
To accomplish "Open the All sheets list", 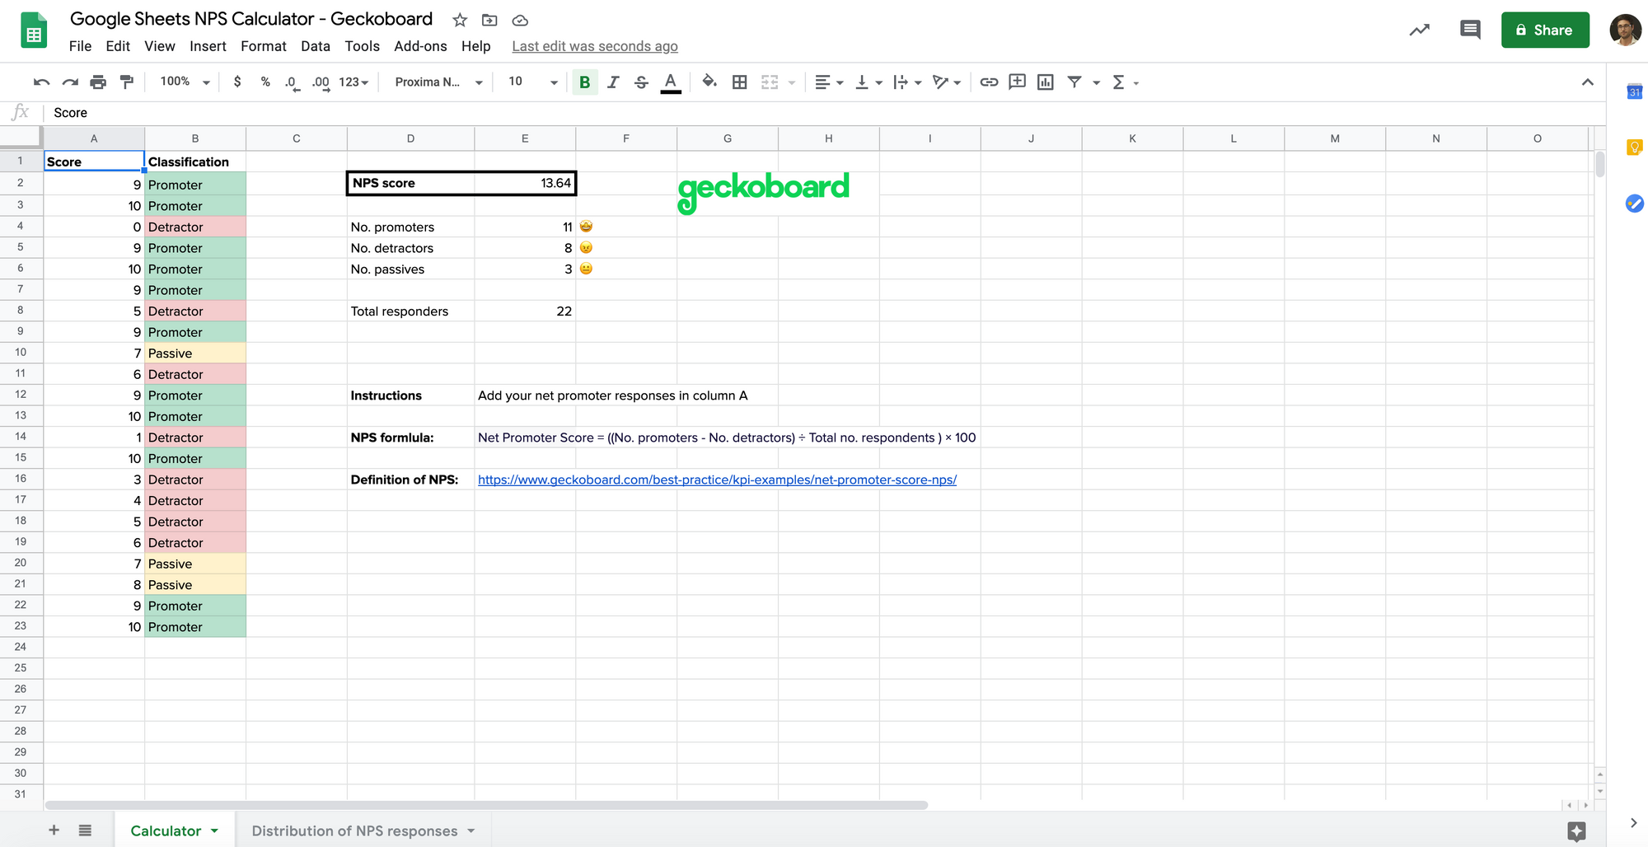I will coord(85,830).
